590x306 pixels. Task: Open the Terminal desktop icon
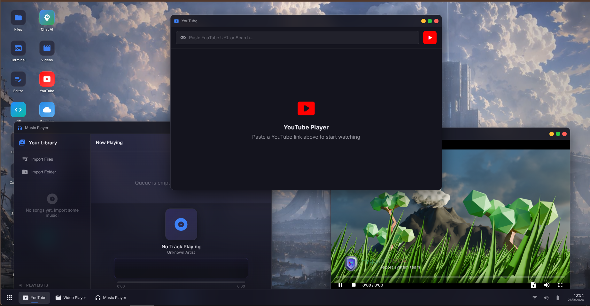[x=18, y=48]
